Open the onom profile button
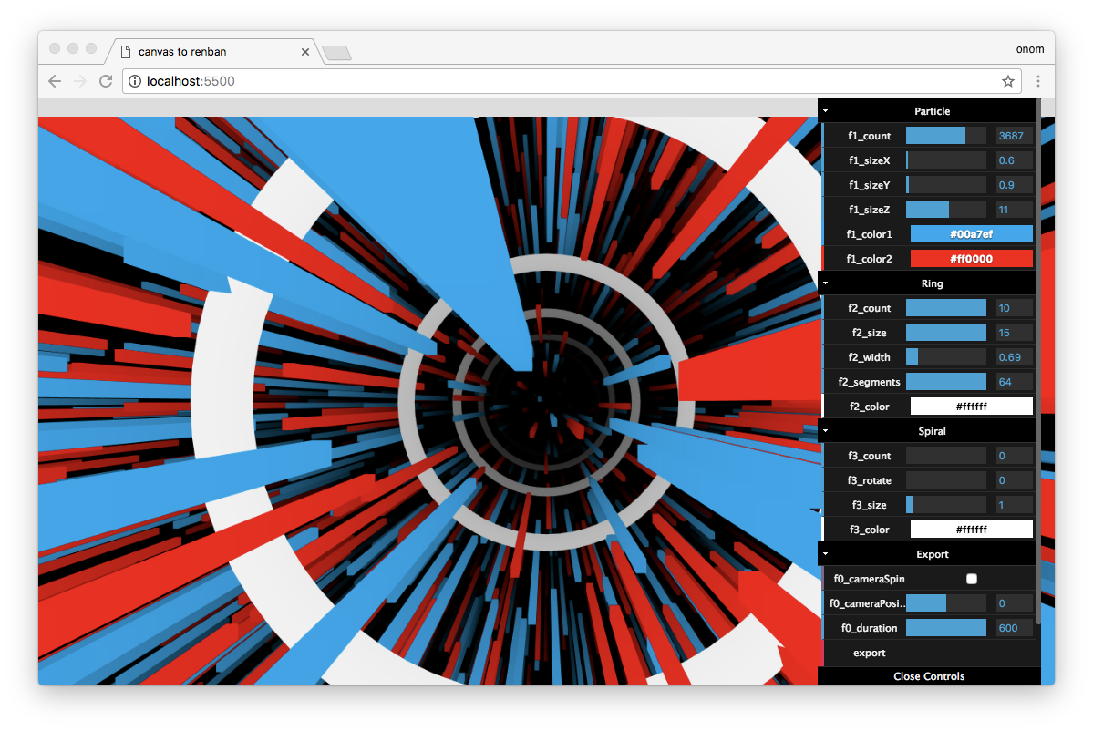 [x=1029, y=49]
